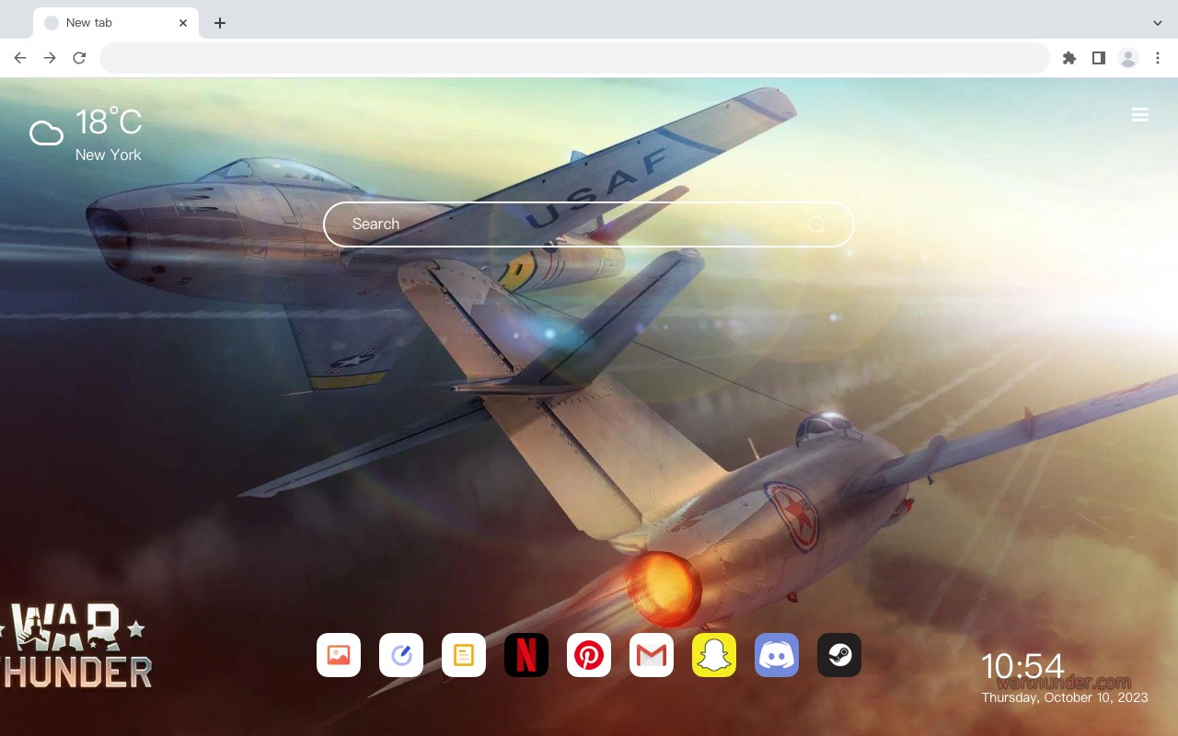
Task: Click the 18°C temperature reading
Action: point(109,122)
